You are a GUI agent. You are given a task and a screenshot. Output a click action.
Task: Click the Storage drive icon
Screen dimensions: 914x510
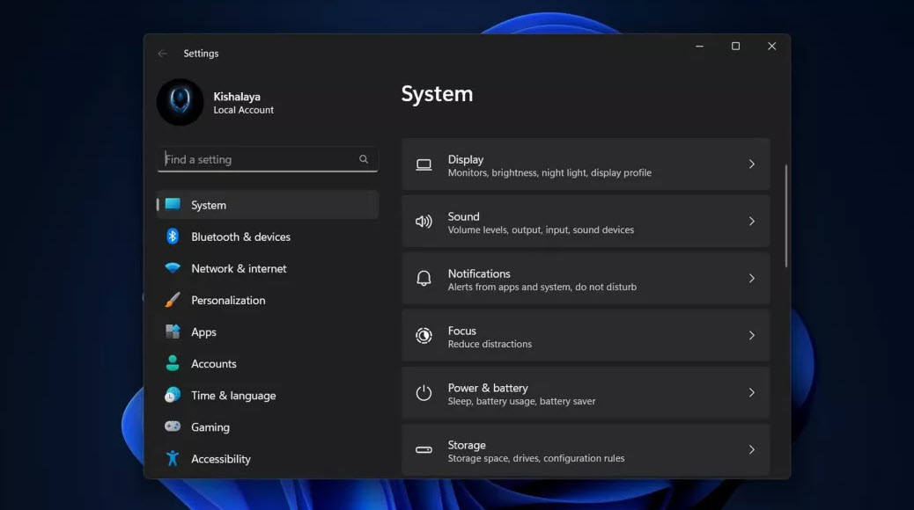pos(424,449)
